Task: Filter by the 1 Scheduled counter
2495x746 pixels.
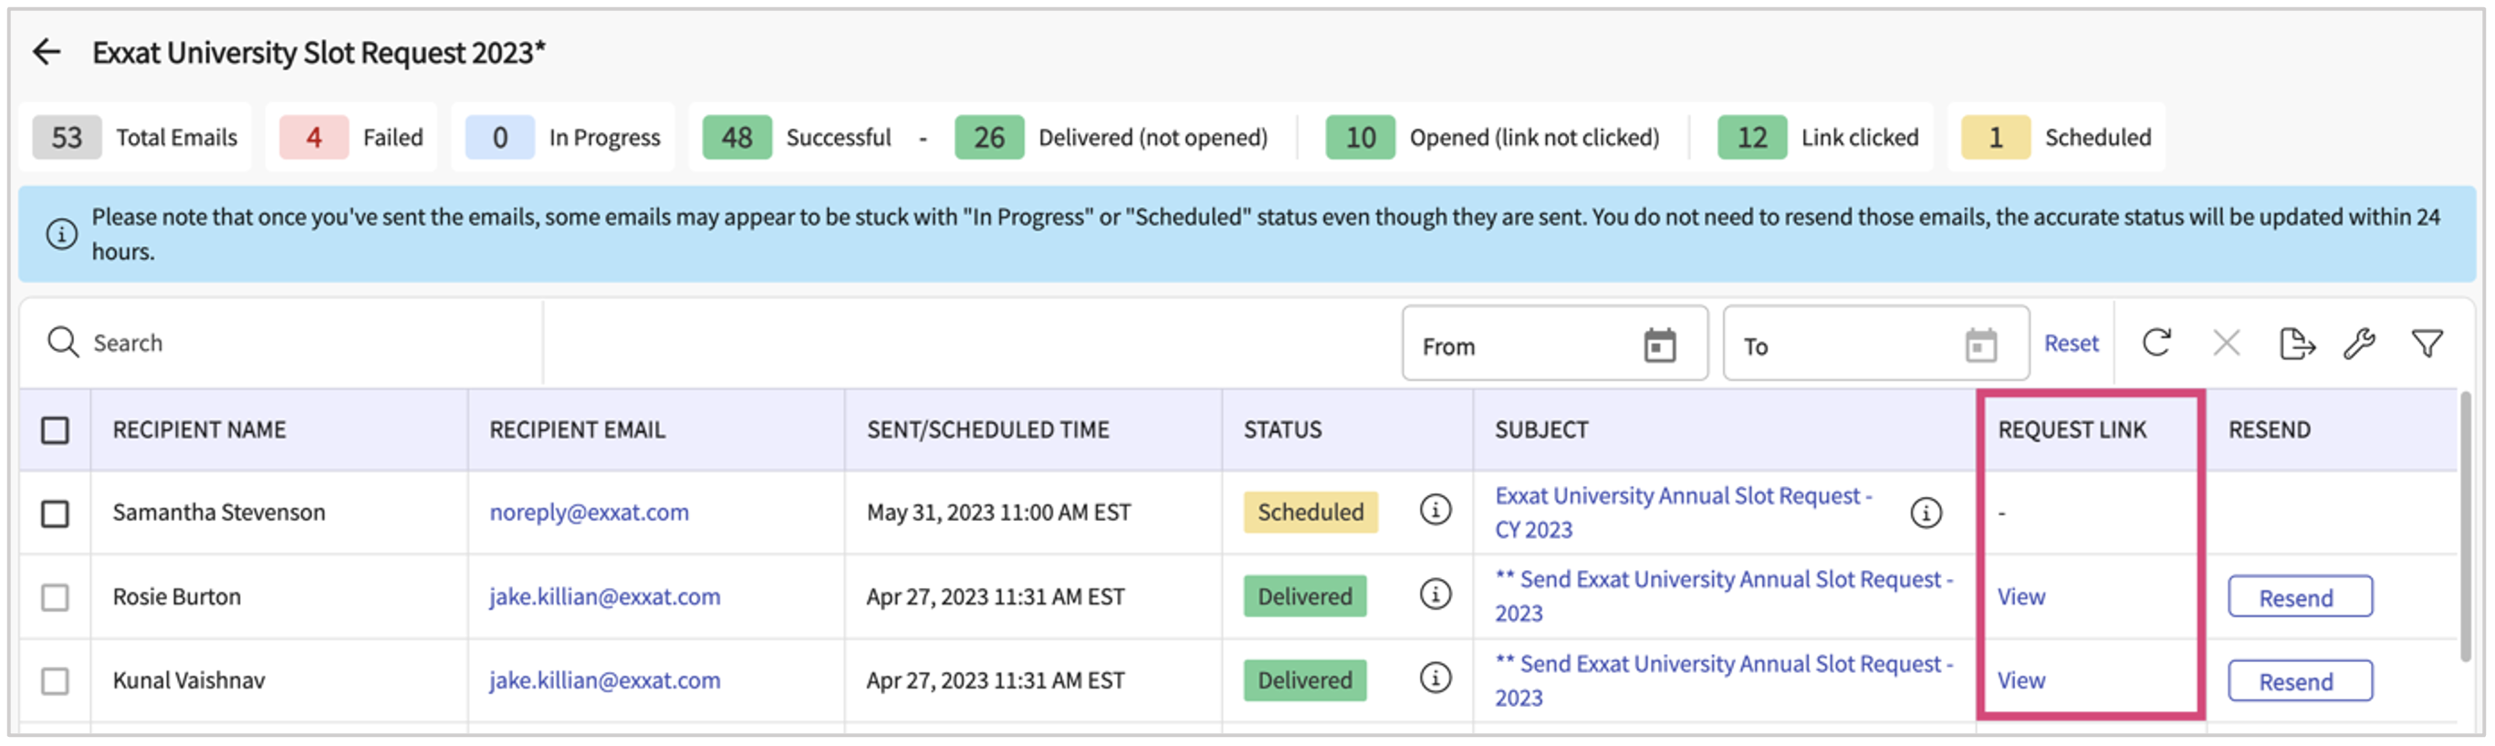Action: (x=2056, y=138)
